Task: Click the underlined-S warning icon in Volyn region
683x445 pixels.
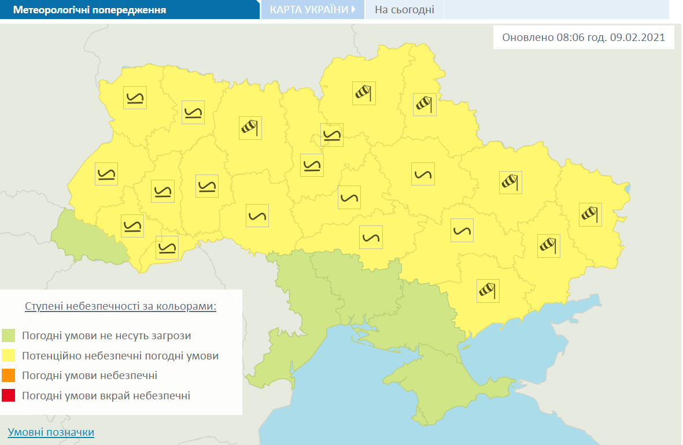Action: [x=135, y=98]
